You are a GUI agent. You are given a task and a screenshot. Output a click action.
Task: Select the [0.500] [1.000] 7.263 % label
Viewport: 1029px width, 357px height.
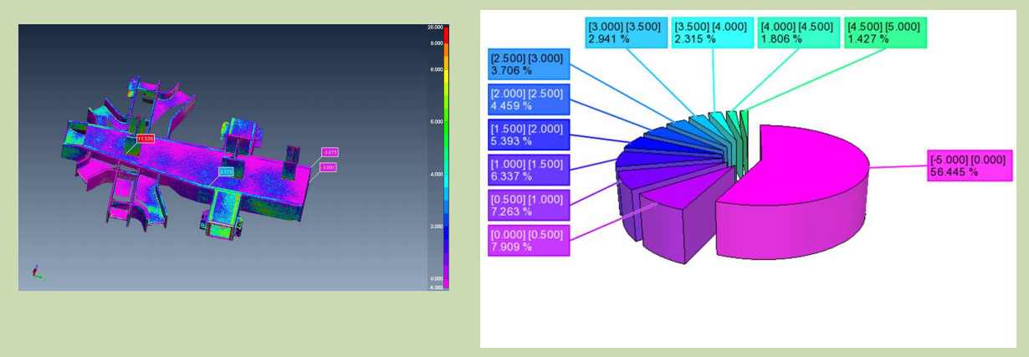[528, 205]
